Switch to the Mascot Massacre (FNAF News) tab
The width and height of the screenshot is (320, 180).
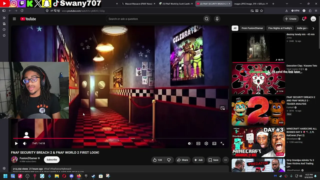[138, 4]
